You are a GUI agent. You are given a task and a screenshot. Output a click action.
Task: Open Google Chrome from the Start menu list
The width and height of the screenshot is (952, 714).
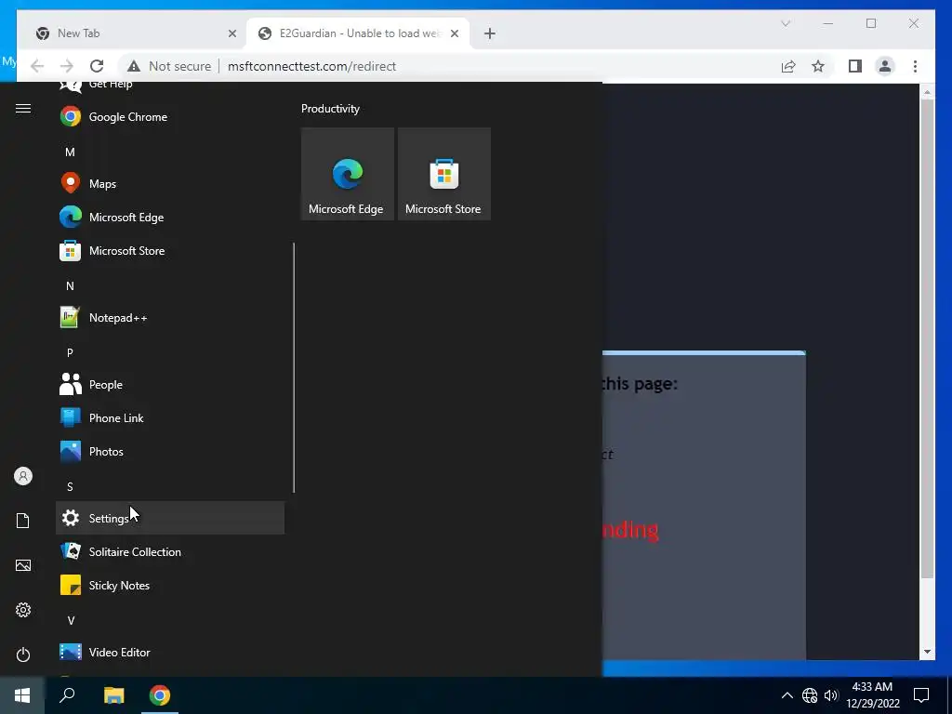(170, 116)
